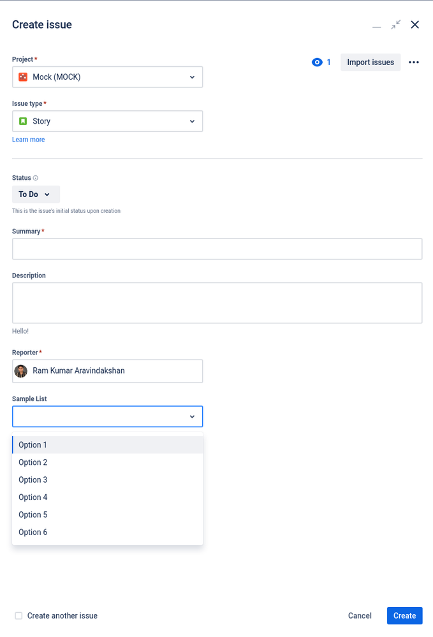The height and width of the screenshot is (637, 433).
Task: Click the green Story type icon
Action: pos(23,121)
